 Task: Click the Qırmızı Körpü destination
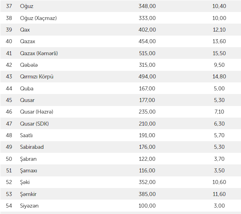[36, 77]
